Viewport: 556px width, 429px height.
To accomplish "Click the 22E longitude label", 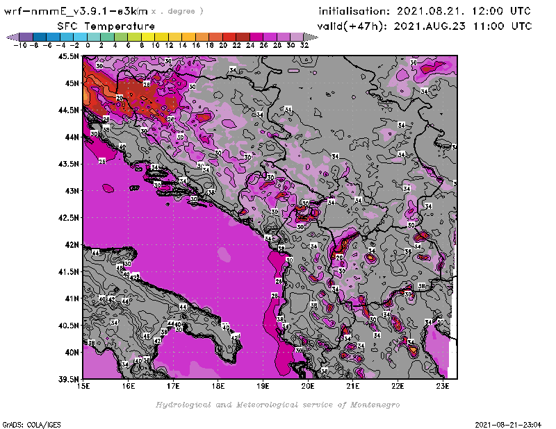I will coord(398,386).
